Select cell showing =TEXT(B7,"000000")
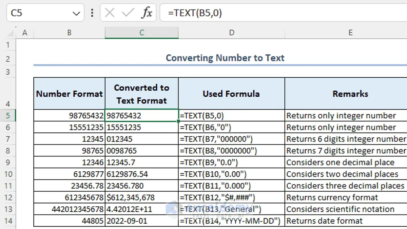This screenshot has height=229, width=407. pos(232,139)
